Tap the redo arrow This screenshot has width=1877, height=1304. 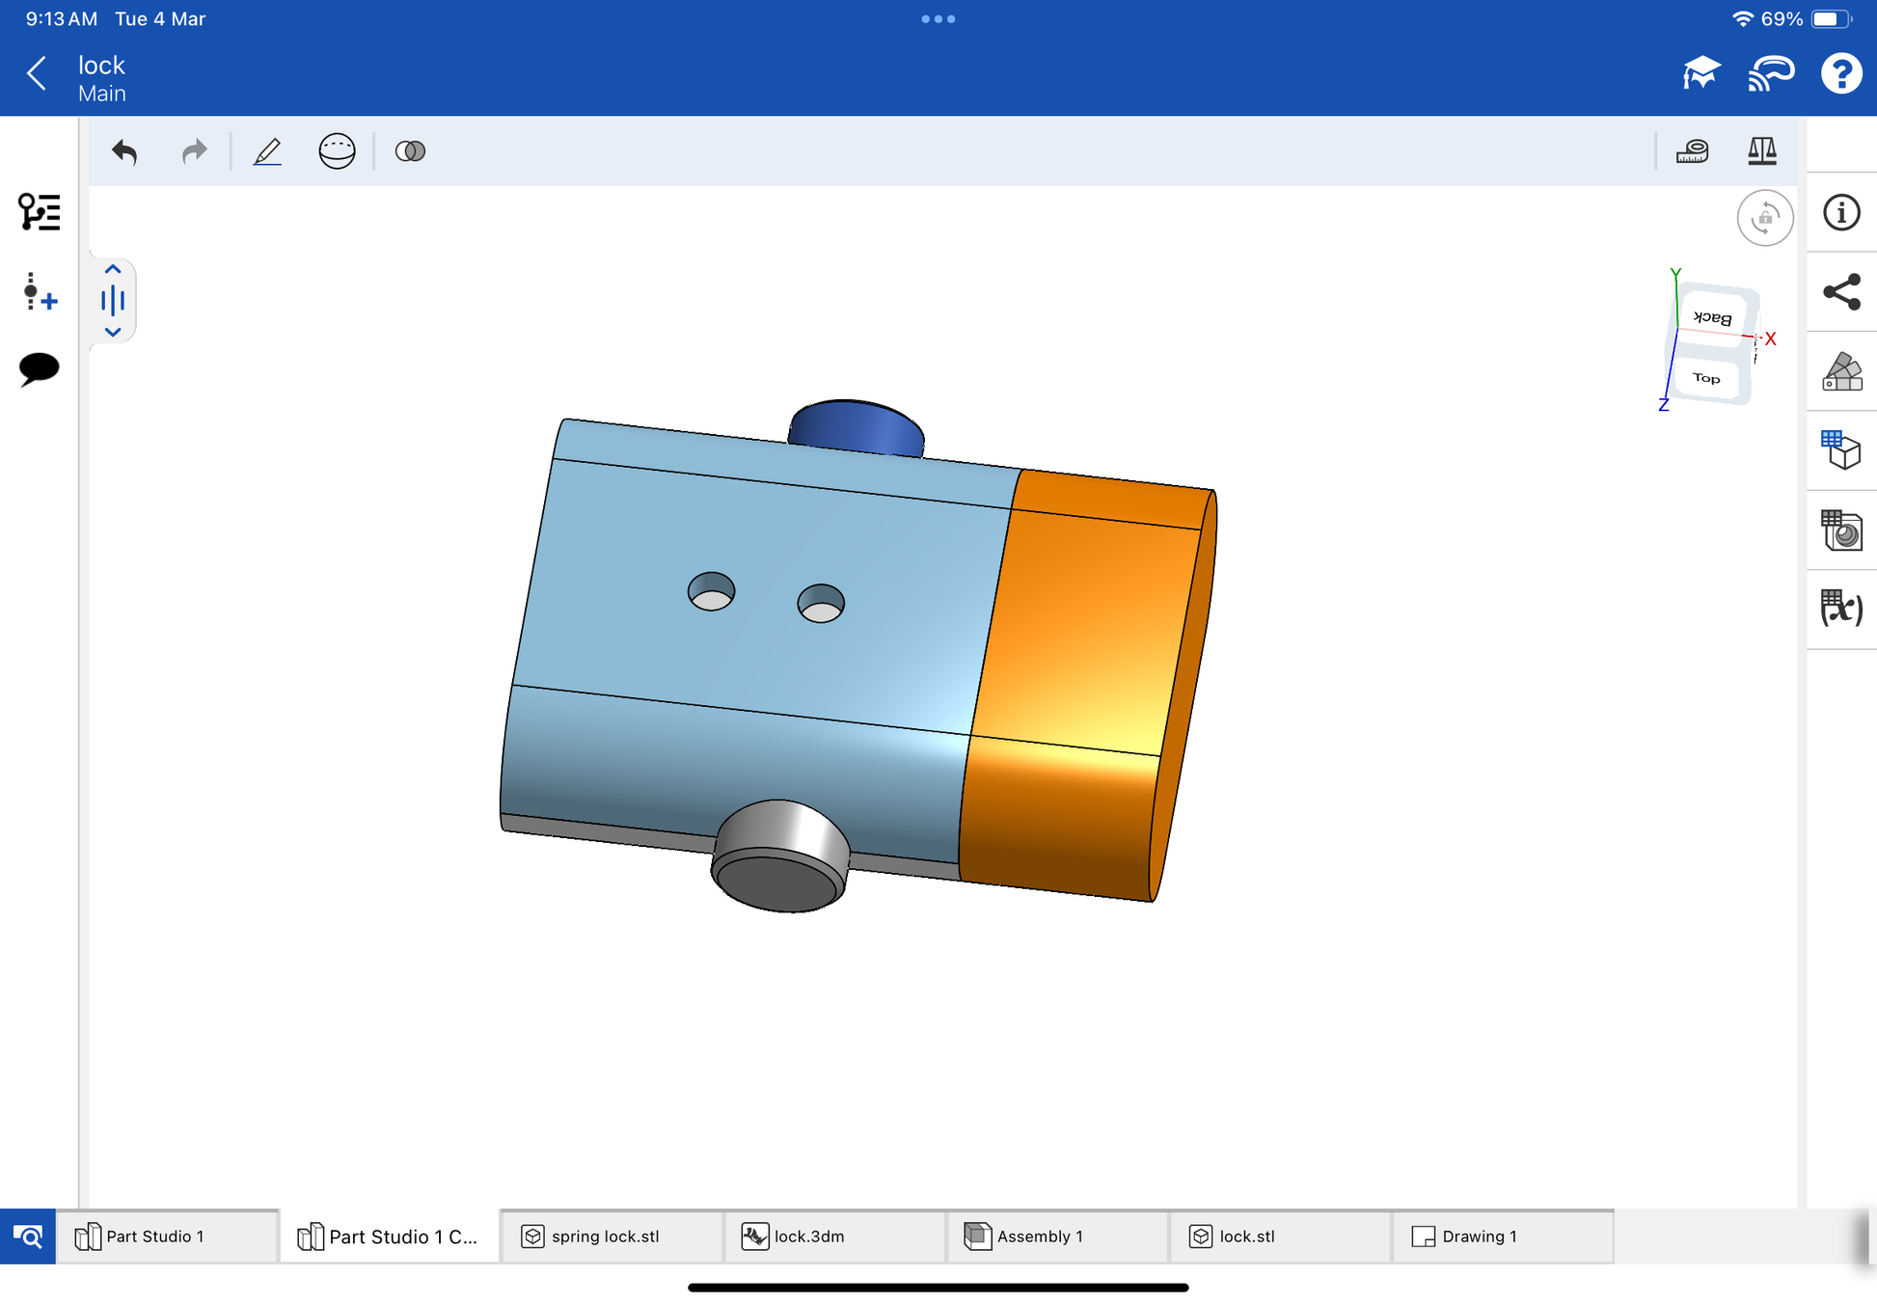pyautogui.click(x=194, y=151)
